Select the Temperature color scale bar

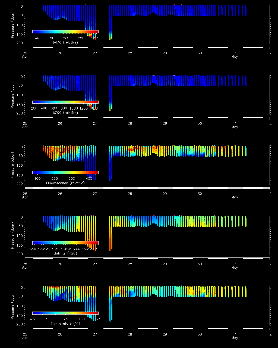tap(65, 313)
